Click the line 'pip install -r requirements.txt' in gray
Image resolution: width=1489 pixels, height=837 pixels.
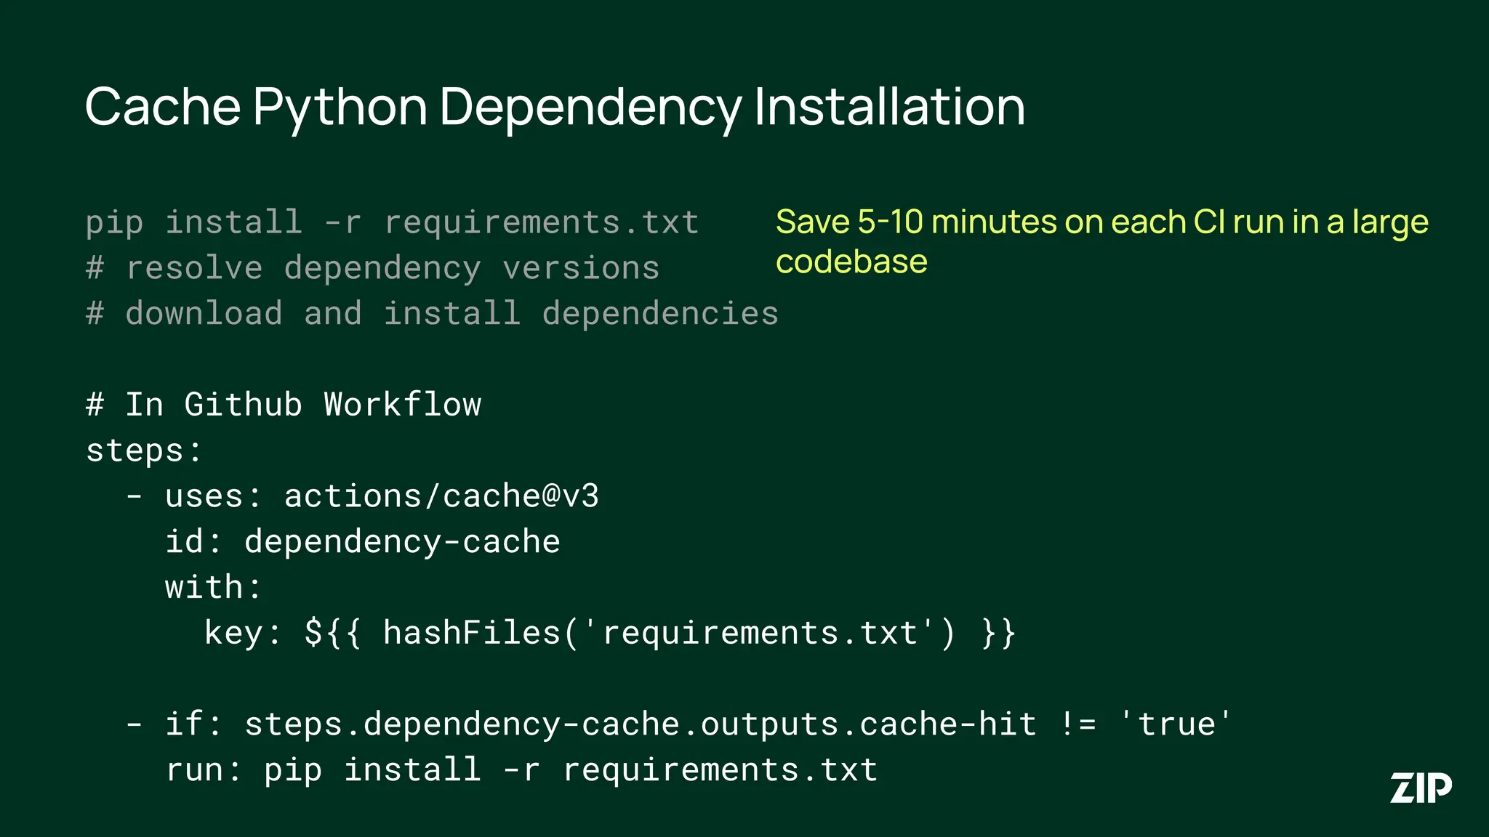[x=393, y=222]
